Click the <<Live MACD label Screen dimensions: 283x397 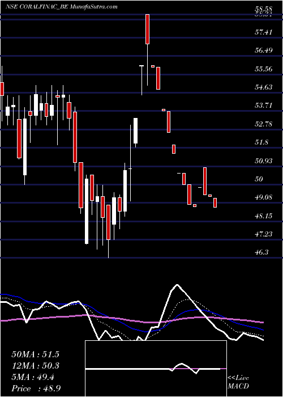(238, 382)
